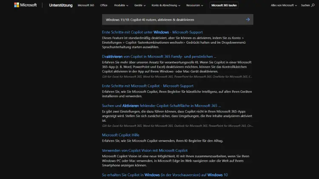This screenshot has height=179, width=319.
Task: Open 'Erste Schritte mit Microsoft Copilot' result
Action: 148,86
